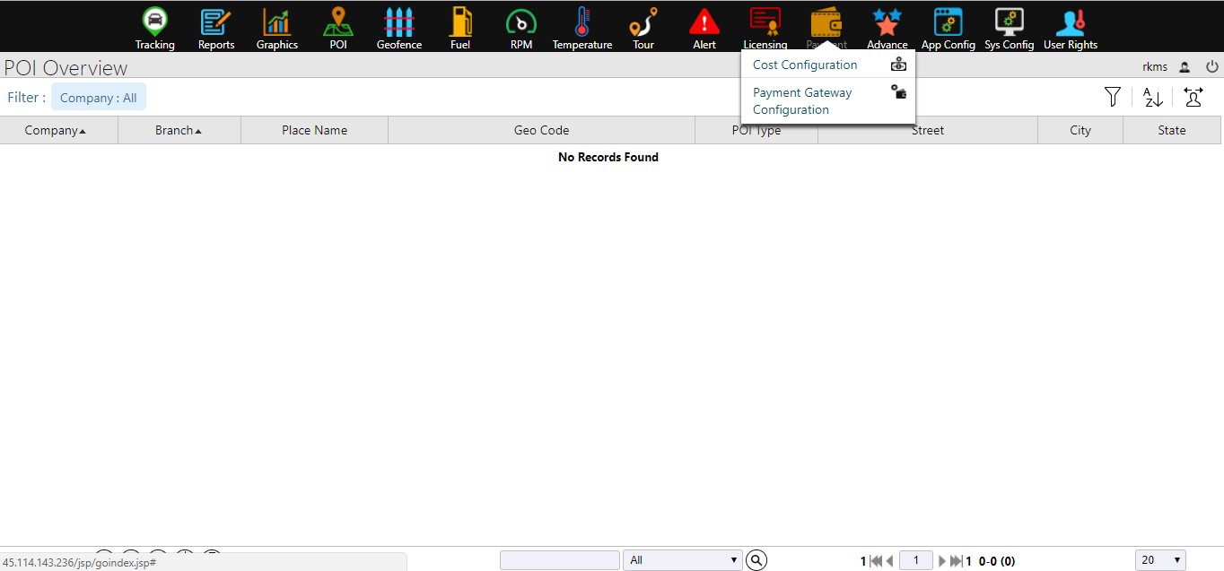Click the filter funnel icon
This screenshot has height=571, width=1224.
point(1113,97)
